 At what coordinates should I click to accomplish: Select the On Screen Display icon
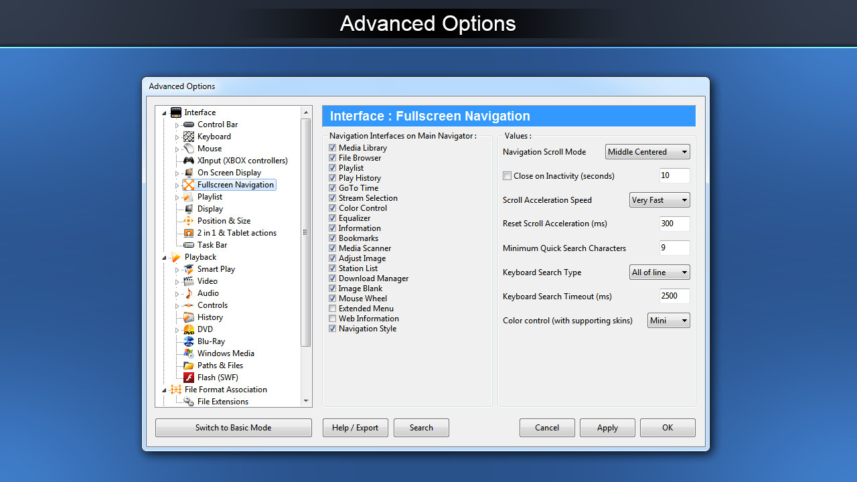tap(187, 172)
